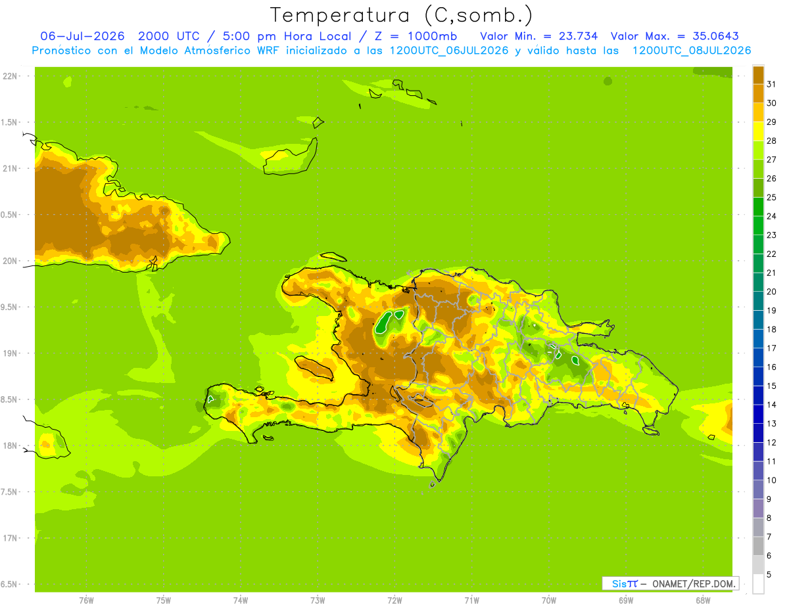Click the "74W" longitude label

[x=241, y=600]
